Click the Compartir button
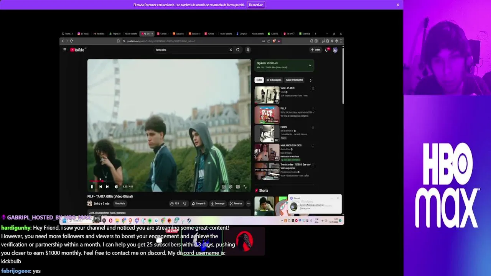 [x=199, y=204]
